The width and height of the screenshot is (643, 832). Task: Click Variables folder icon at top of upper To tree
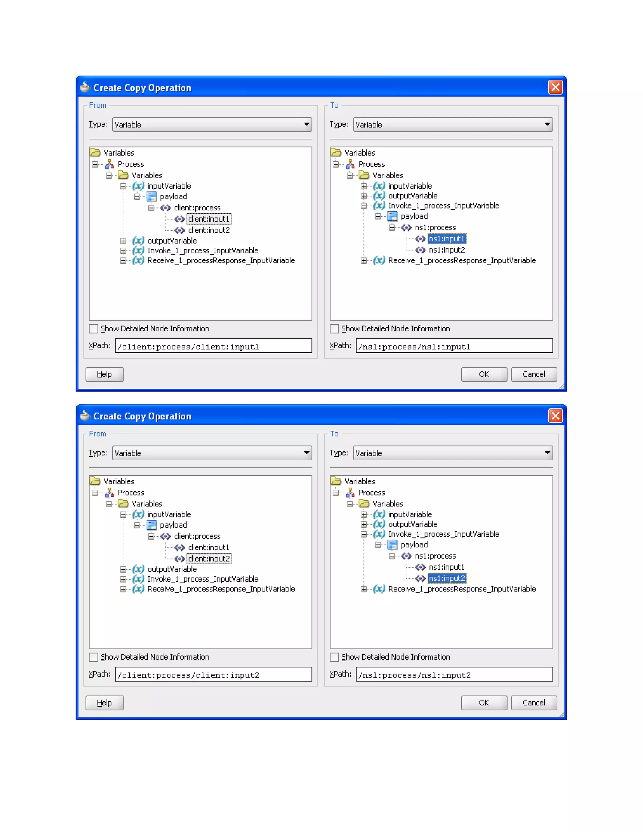click(336, 153)
